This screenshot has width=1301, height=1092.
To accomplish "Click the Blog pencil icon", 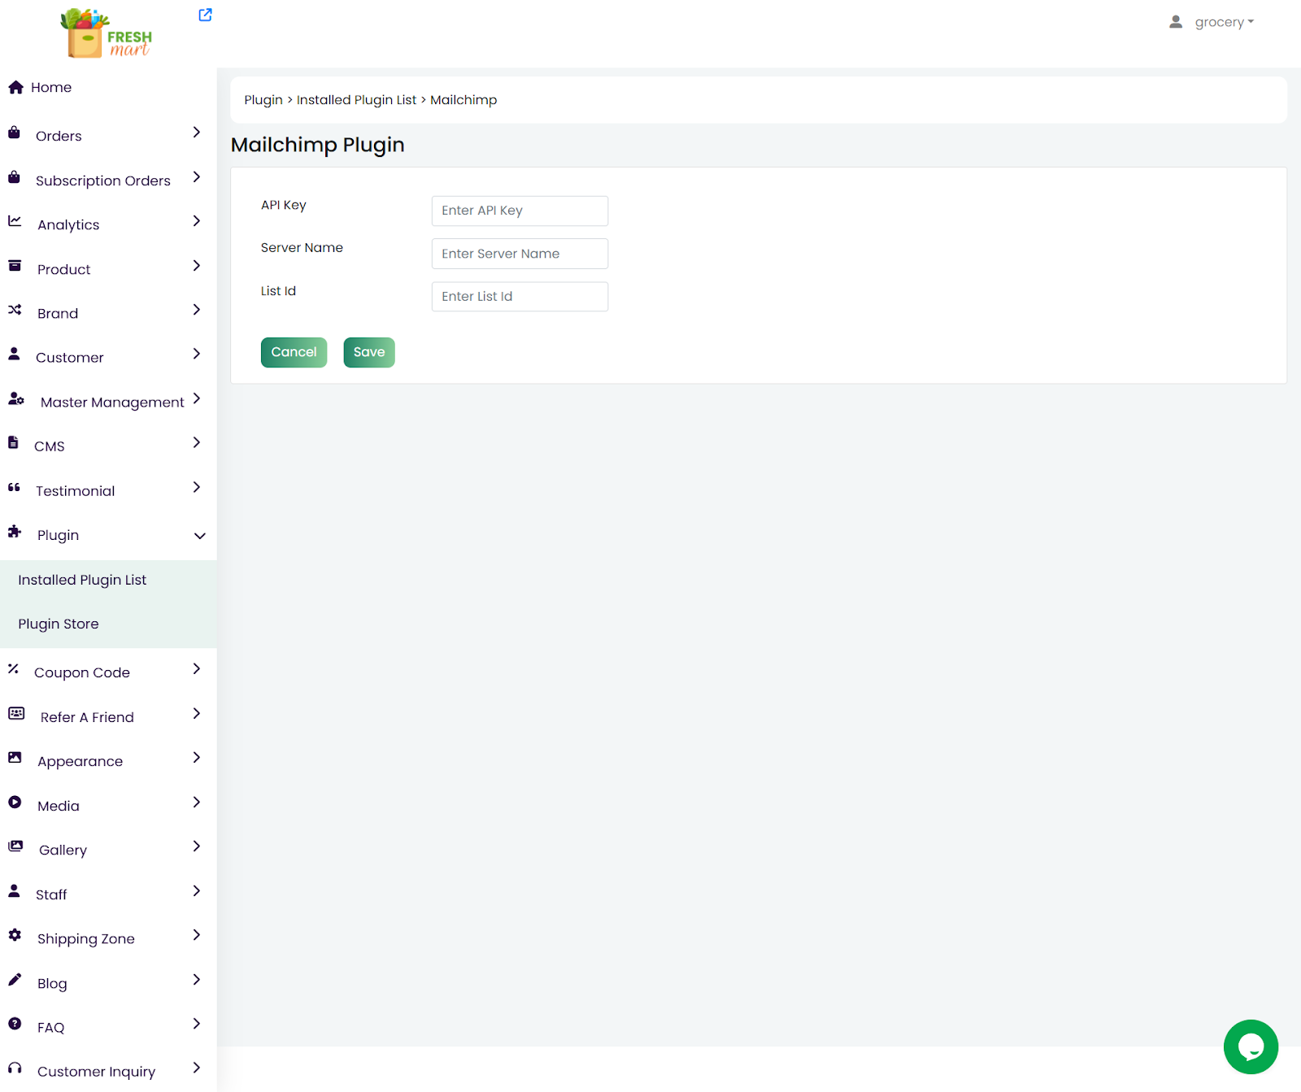I will coord(15,980).
